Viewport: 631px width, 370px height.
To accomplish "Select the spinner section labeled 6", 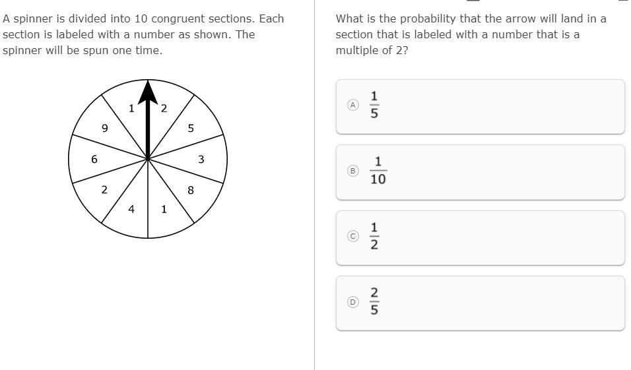I will (x=94, y=159).
